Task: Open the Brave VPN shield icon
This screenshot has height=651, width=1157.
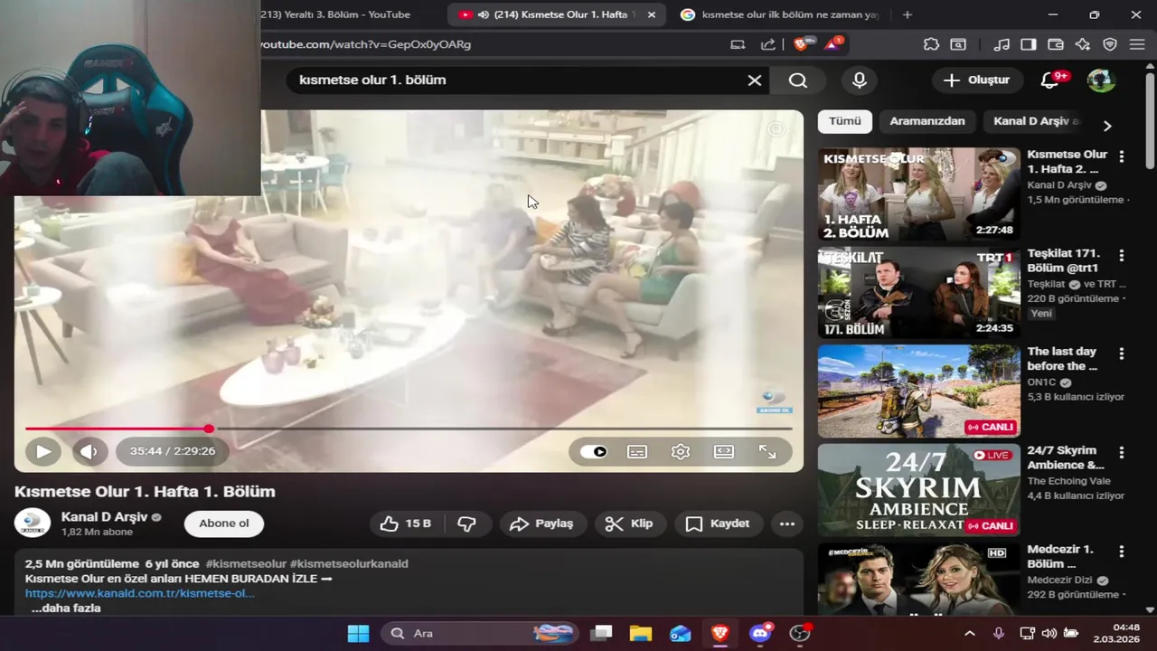Action: [1110, 44]
